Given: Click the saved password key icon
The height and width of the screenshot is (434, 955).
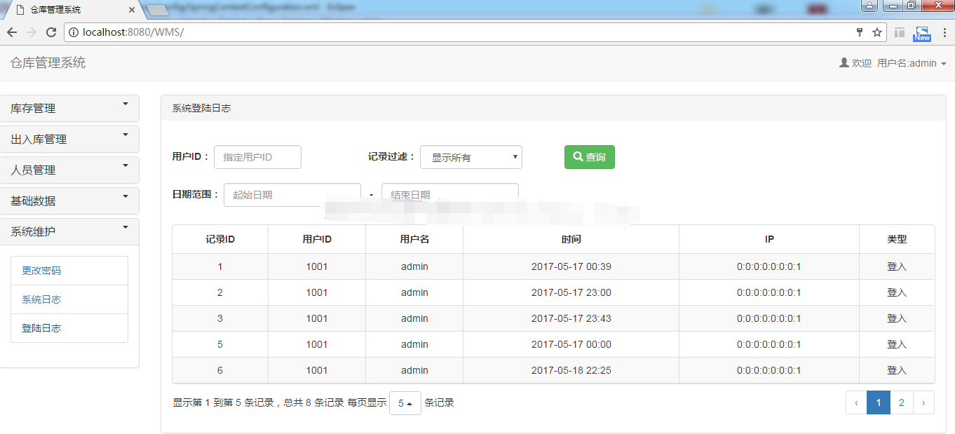Looking at the screenshot, I should 860,32.
